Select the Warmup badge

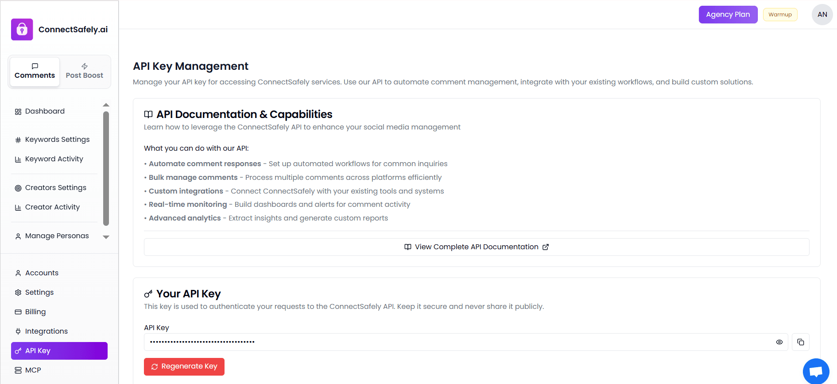[x=780, y=14]
